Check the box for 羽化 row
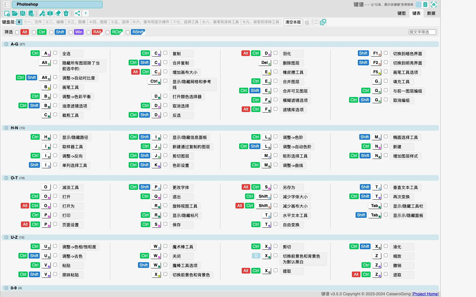The height and width of the screenshot is (297, 476). pyautogui.click(x=275, y=53)
